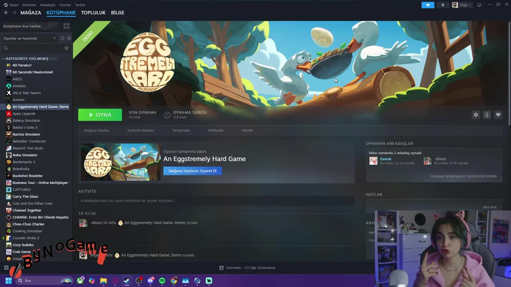The width and height of the screenshot is (511, 287).
Task: Open advanced filter options icon
Action: click(67, 48)
